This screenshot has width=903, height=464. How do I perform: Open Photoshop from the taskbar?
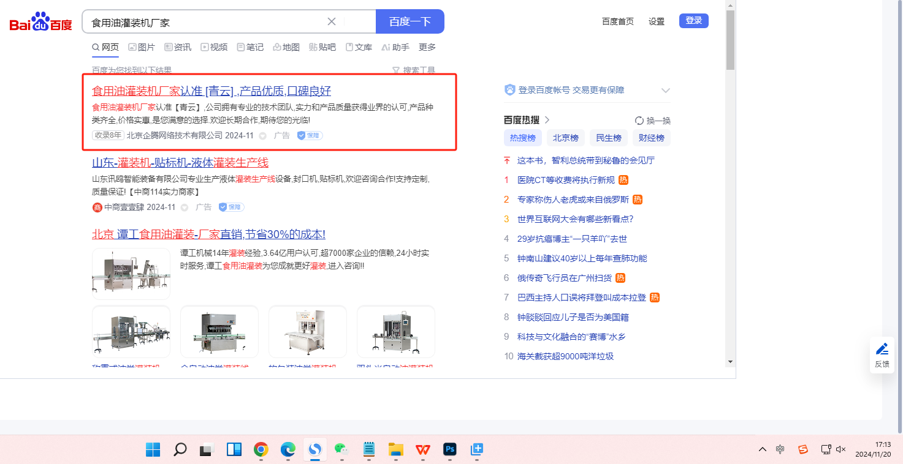[449, 450]
